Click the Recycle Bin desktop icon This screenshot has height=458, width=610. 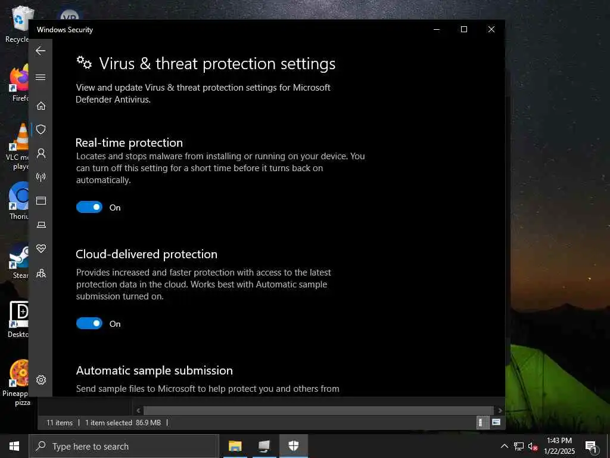[17, 24]
